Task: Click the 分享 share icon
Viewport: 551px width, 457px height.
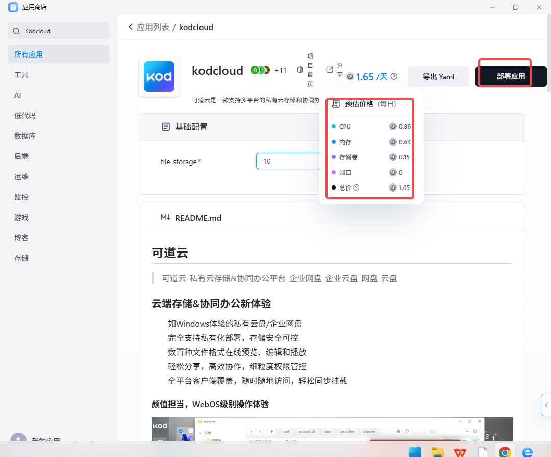Action: pyautogui.click(x=329, y=70)
